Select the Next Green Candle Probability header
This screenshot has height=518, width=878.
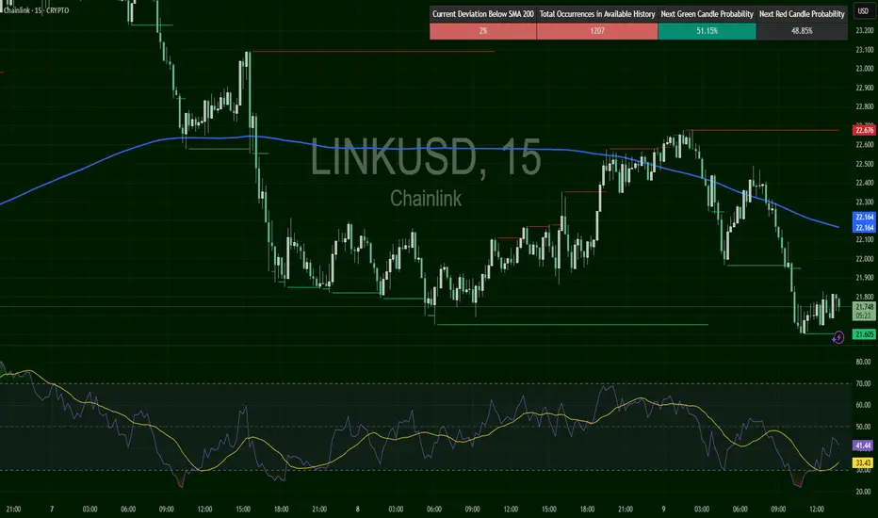point(707,14)
